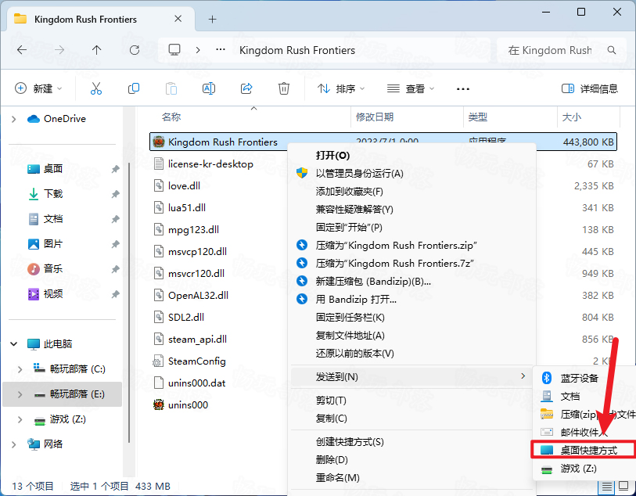This screenshot has height=496, width=636.
Task: Open Downloads (下载) in sidebar
Action: (53, 194)
